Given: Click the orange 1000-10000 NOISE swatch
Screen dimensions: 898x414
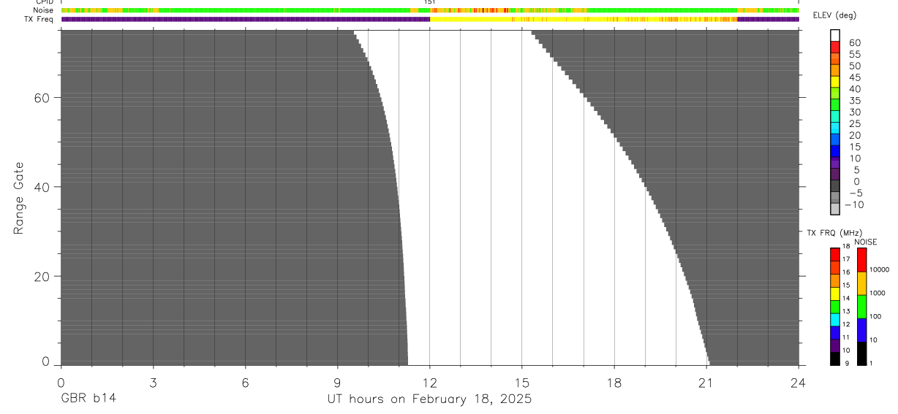Looking at the screenshot, I should (x=862, y=283).
